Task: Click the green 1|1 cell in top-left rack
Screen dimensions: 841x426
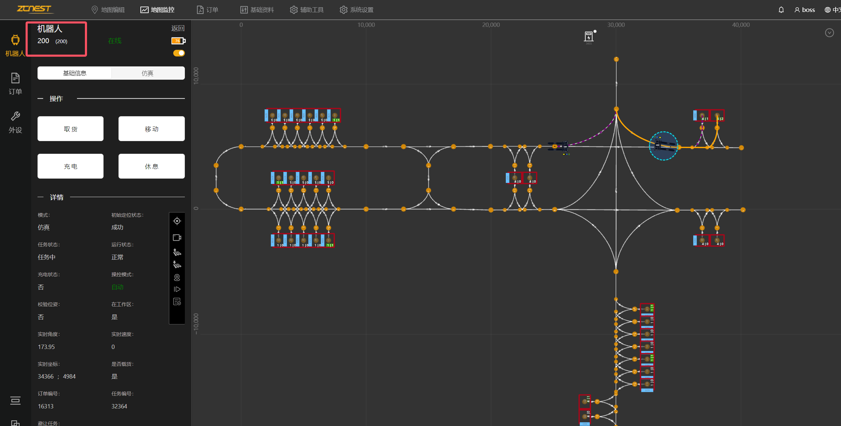Action: coord(336,120)
